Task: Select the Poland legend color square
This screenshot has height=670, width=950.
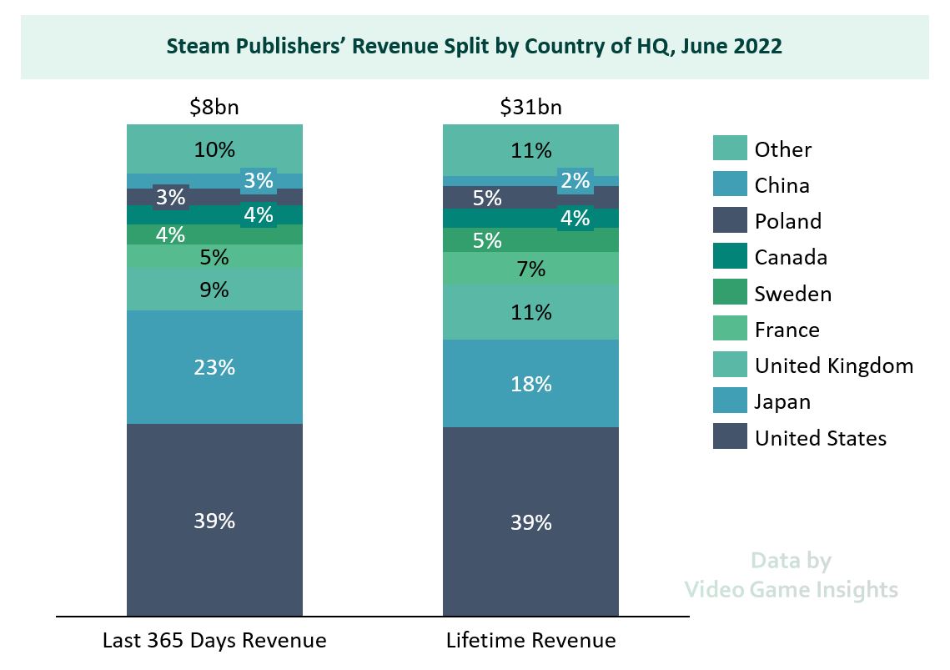Action: pos(729,221)
